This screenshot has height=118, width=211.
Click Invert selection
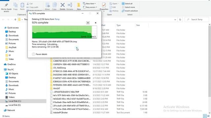(x=130, y=11)
